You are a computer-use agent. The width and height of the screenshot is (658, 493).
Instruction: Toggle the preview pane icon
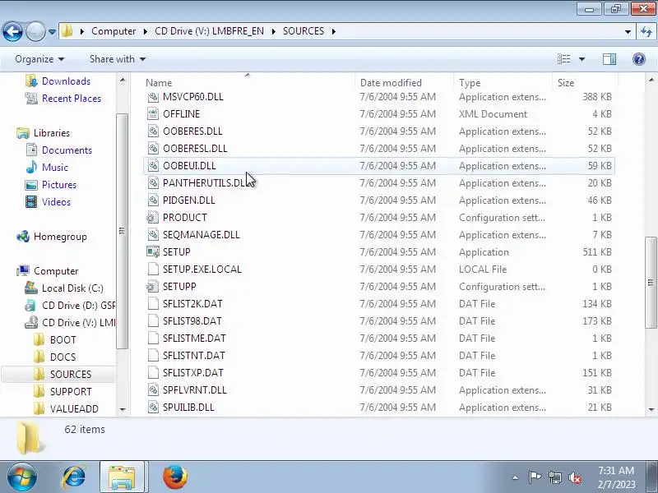[609, 59]
